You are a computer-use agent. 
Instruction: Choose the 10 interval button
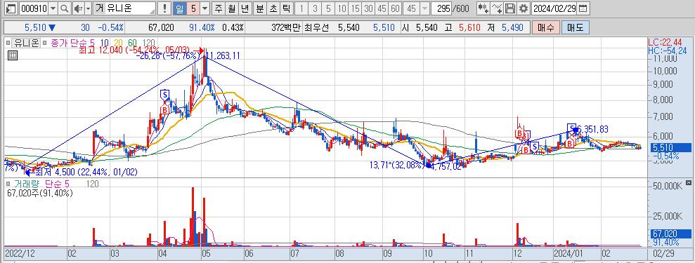(342, 8)
